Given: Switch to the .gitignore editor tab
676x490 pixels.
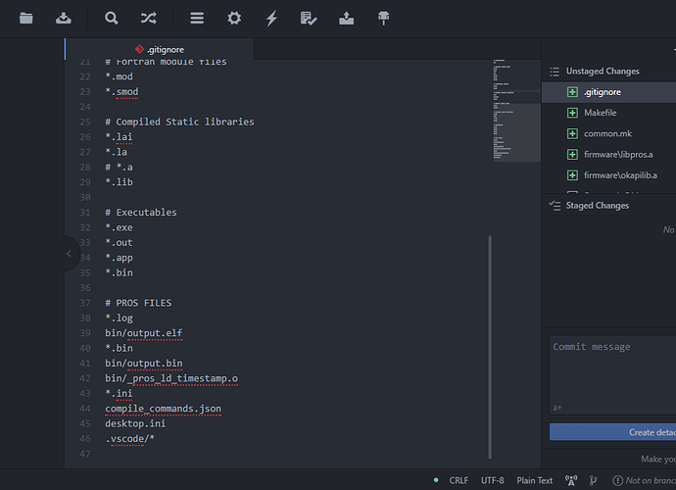Looking at the screenshot, I should [160, 50].
